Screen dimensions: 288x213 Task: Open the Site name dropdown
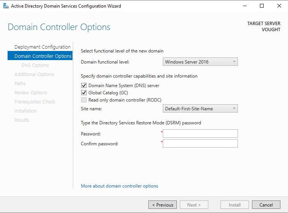point(200,108)
